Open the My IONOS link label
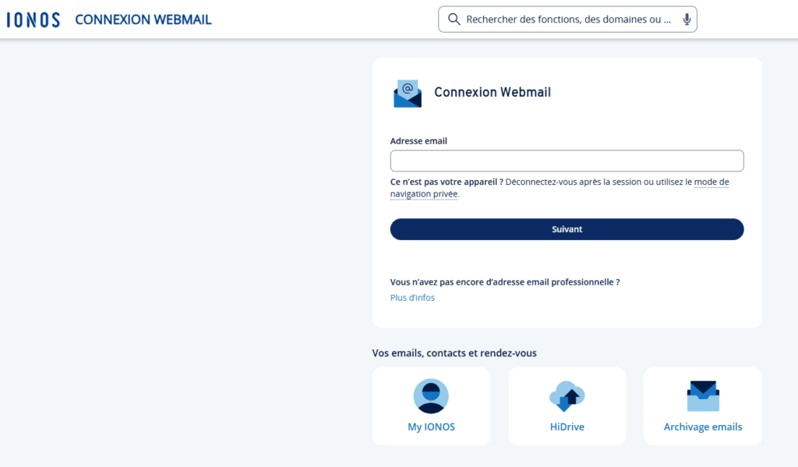This screenshot has width=798, height=467. coord(431,426)
